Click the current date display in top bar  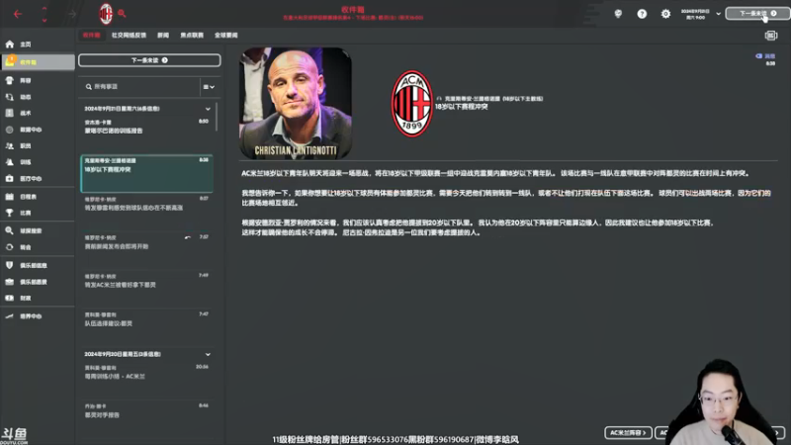[695, 14]
